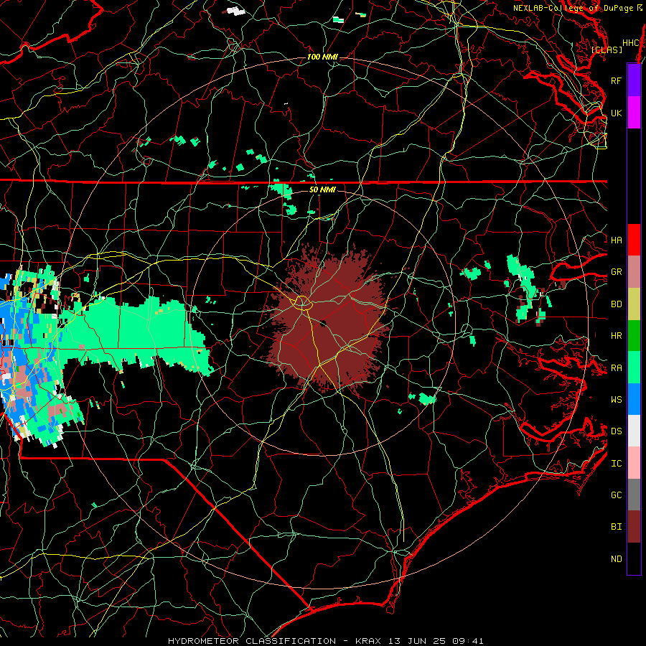
Task: Click the white DS legend color swatch
Action: [634, 431]
